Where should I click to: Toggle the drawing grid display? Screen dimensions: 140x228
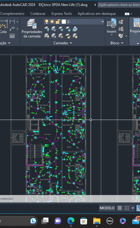pyautogui.click(x=119, y=208)
